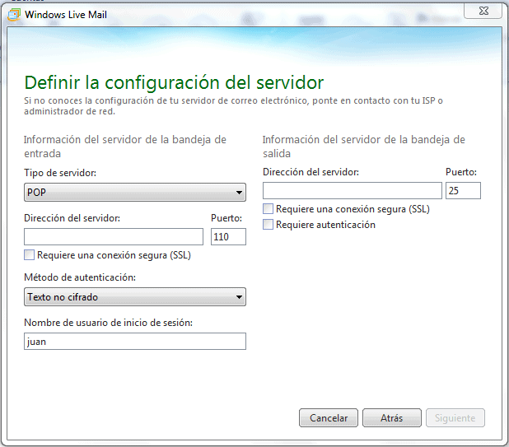Enable SSL for the outgoing server

pyautogui.click(x=269, y=209)
